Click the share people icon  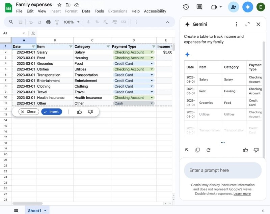[233, 7]
